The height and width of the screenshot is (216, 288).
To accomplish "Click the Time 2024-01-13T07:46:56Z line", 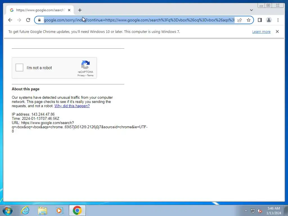I will click(x=35, y=118).
